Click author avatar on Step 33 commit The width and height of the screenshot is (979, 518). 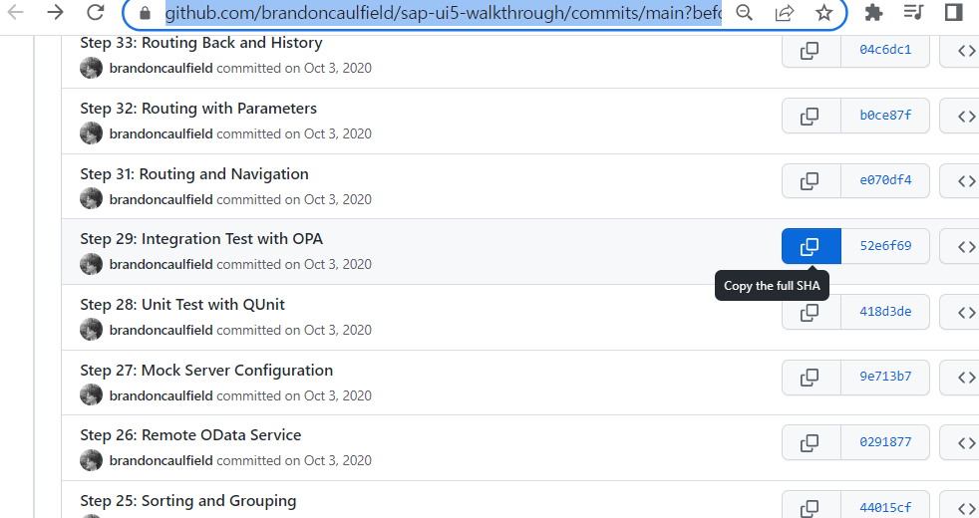tap(91, 68)
